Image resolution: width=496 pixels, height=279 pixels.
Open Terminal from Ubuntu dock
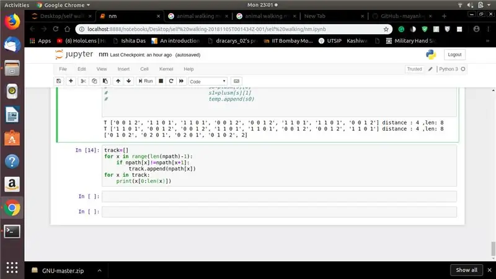tap(12, 231)
